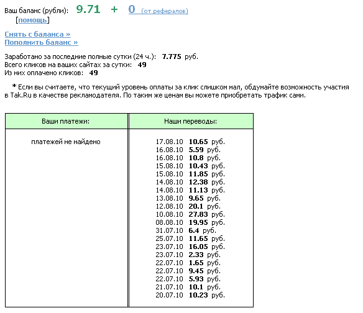Click the Наши переводы column header
This screenshot has width=363, height=313.
point(191,121)
